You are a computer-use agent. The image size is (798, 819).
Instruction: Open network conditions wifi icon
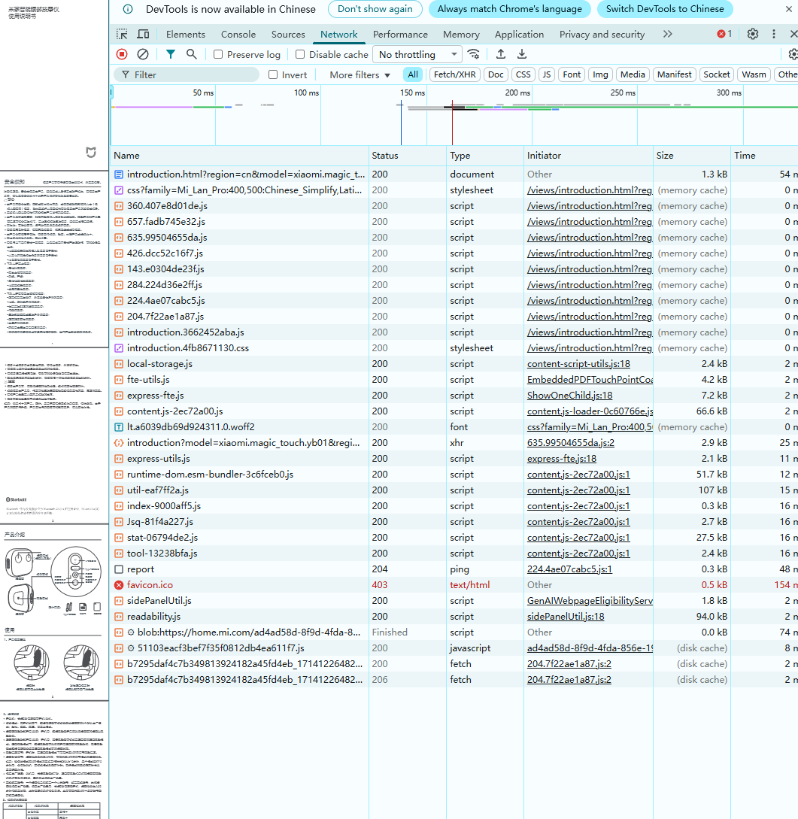pos(473,54)
